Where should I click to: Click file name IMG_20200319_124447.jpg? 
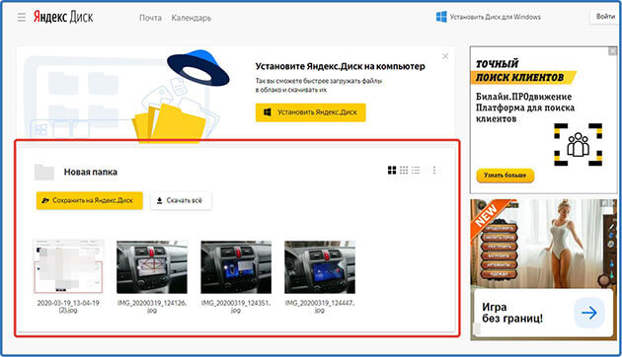click(x=320, y=307)
